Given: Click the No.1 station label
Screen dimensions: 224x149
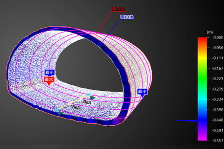Looking at the screenshot, I should [75, 107].
